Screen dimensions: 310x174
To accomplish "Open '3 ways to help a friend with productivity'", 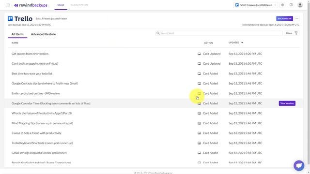I will 36,133.
